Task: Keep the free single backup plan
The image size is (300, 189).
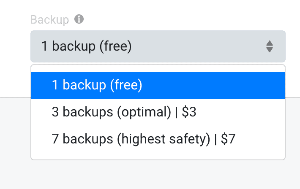Action: pyautogui.click(x=158, y=85)
